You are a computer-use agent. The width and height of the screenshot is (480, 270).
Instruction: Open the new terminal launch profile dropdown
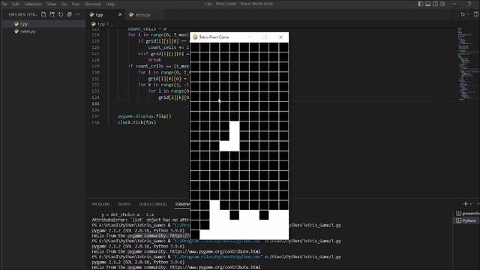coord(471,204)
